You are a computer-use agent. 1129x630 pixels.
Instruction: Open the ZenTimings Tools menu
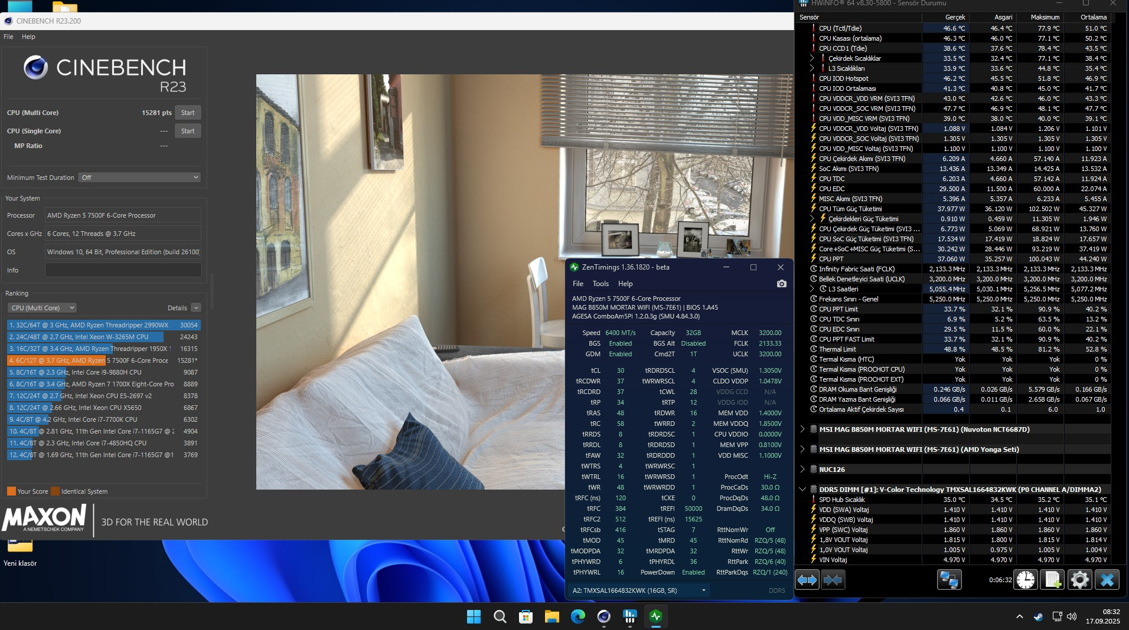(x=601, y=284)
